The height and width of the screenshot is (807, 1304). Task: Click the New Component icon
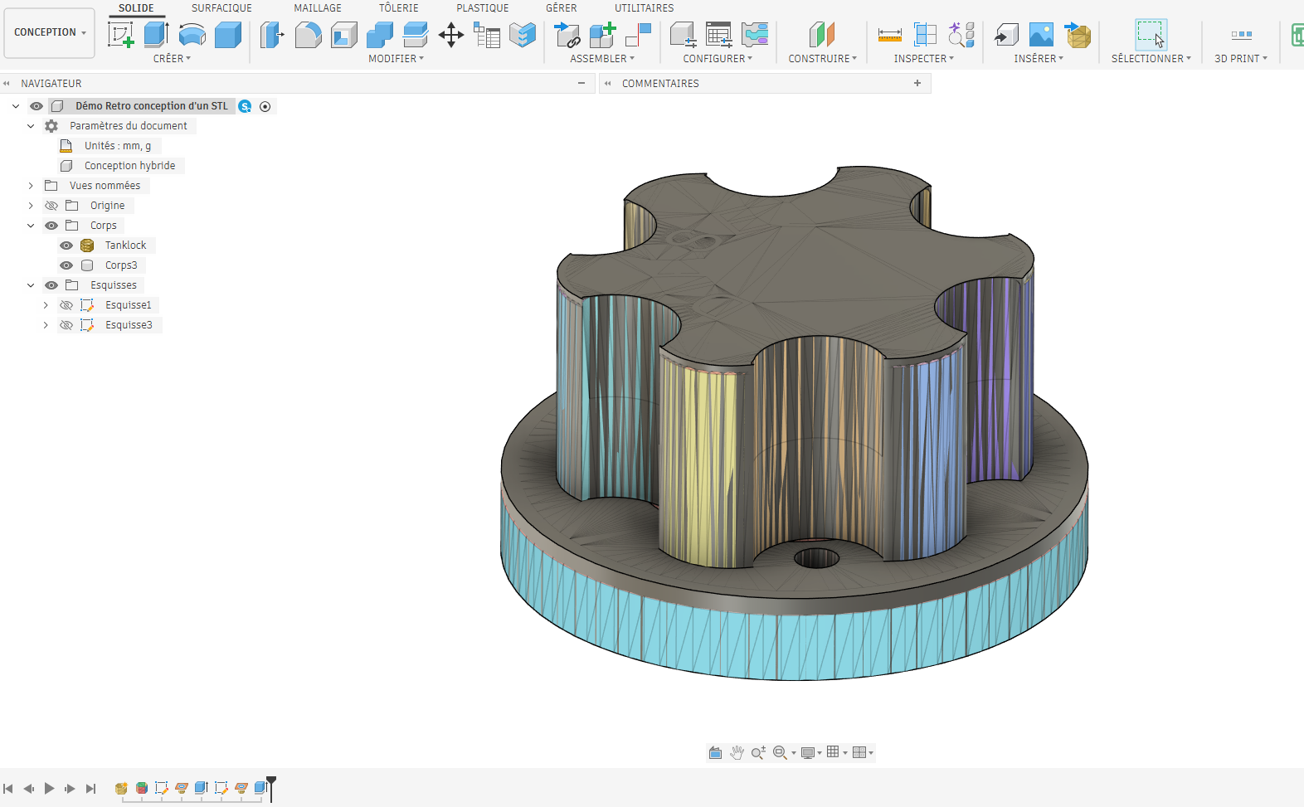pyautogui.click(x=602, y=35)
